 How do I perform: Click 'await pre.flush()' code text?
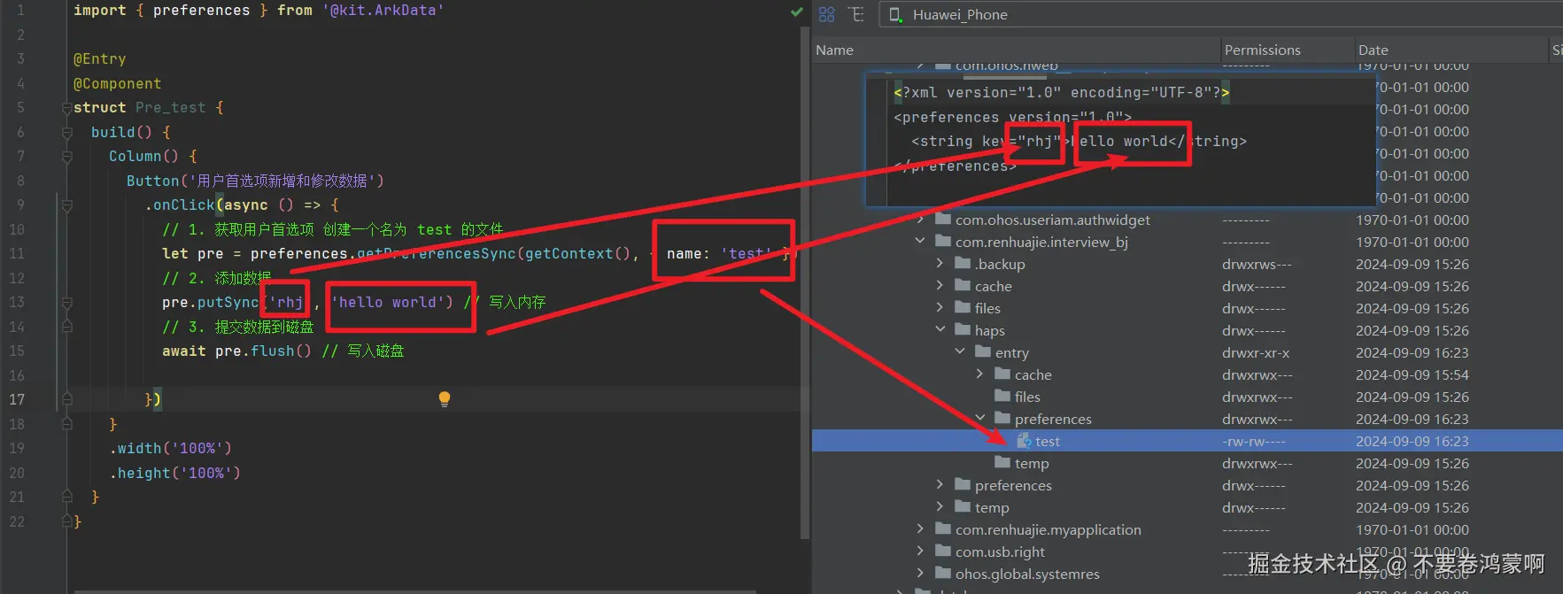coord(236,351)
